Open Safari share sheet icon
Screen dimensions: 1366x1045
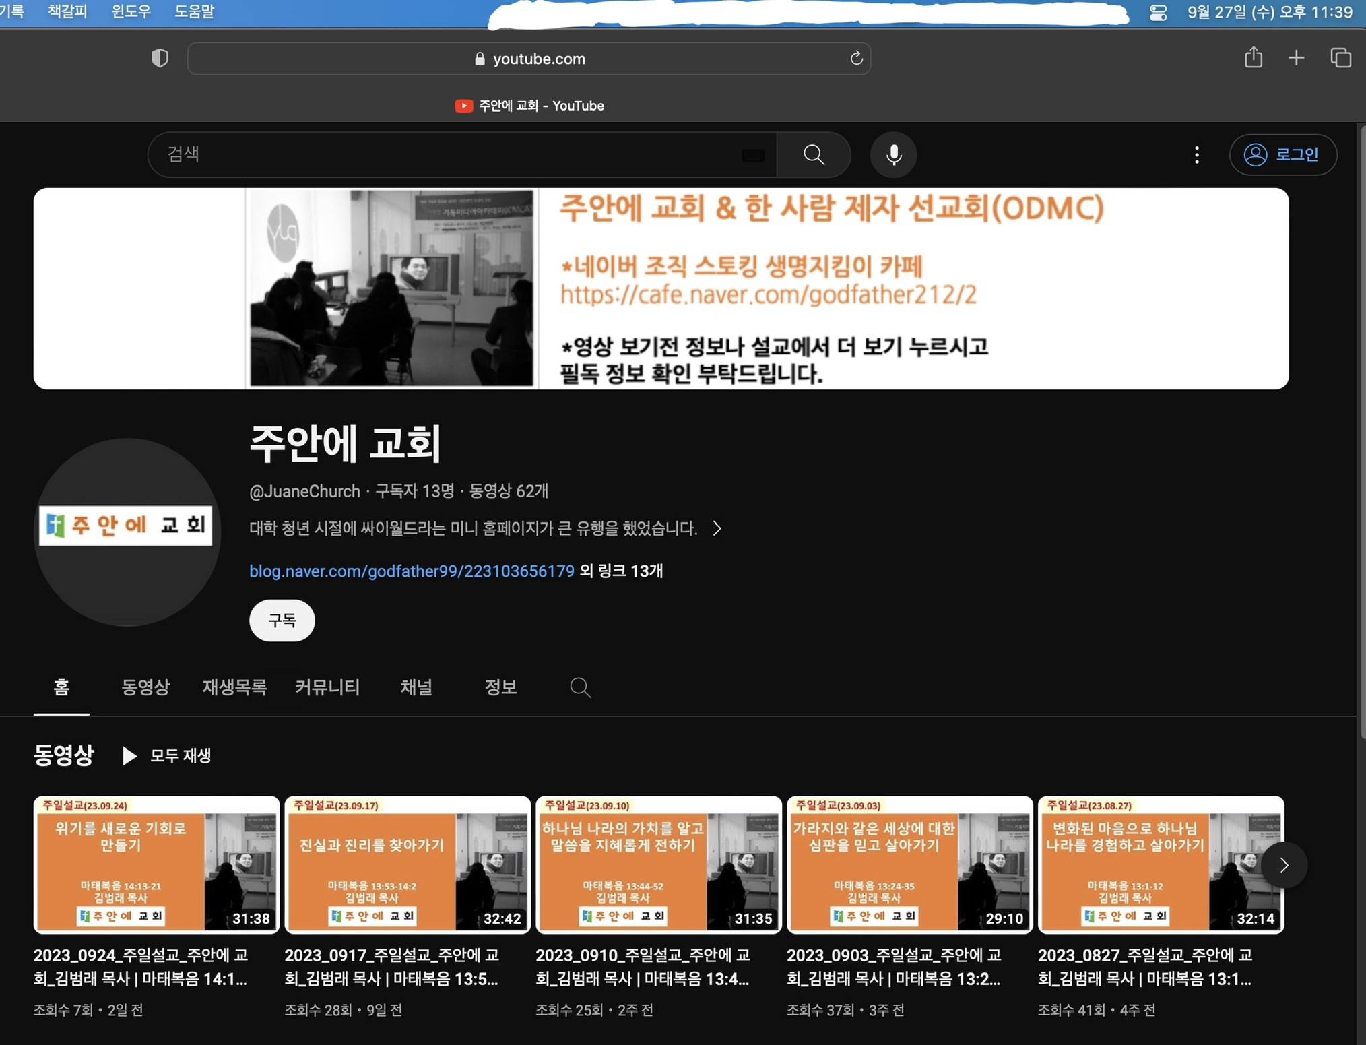pos(1253,58)
